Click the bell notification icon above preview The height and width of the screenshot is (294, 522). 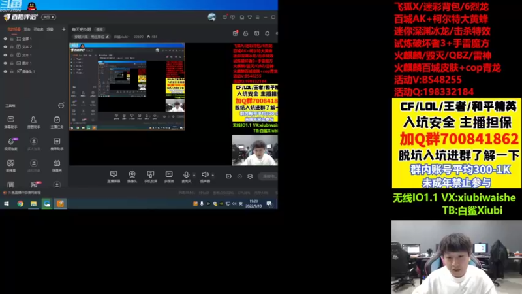pos(268,33)
